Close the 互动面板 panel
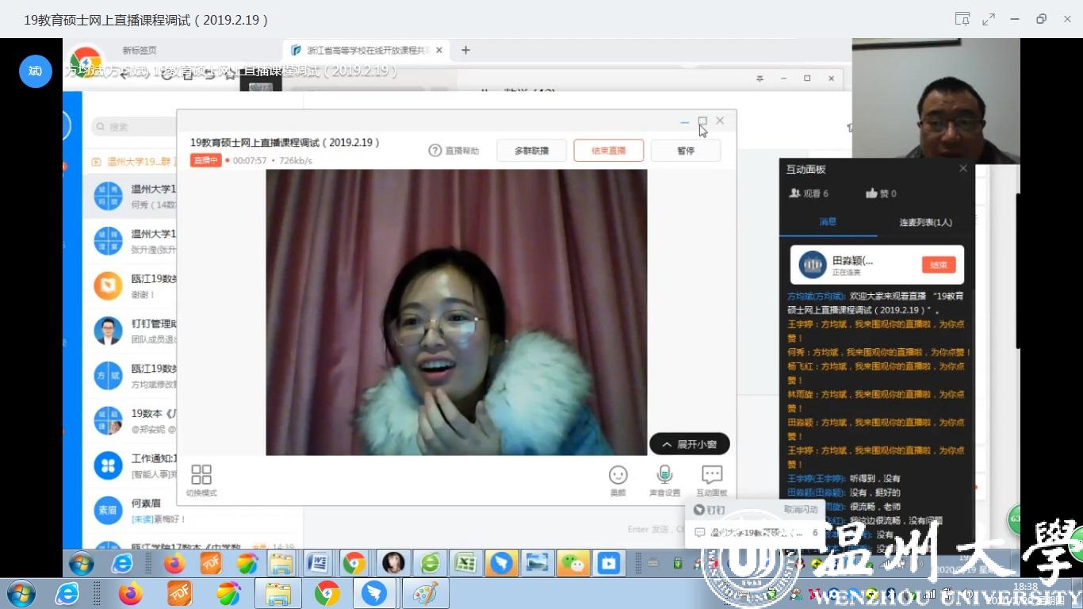Viewport: 1083px width, 609px height. point(963,169)
